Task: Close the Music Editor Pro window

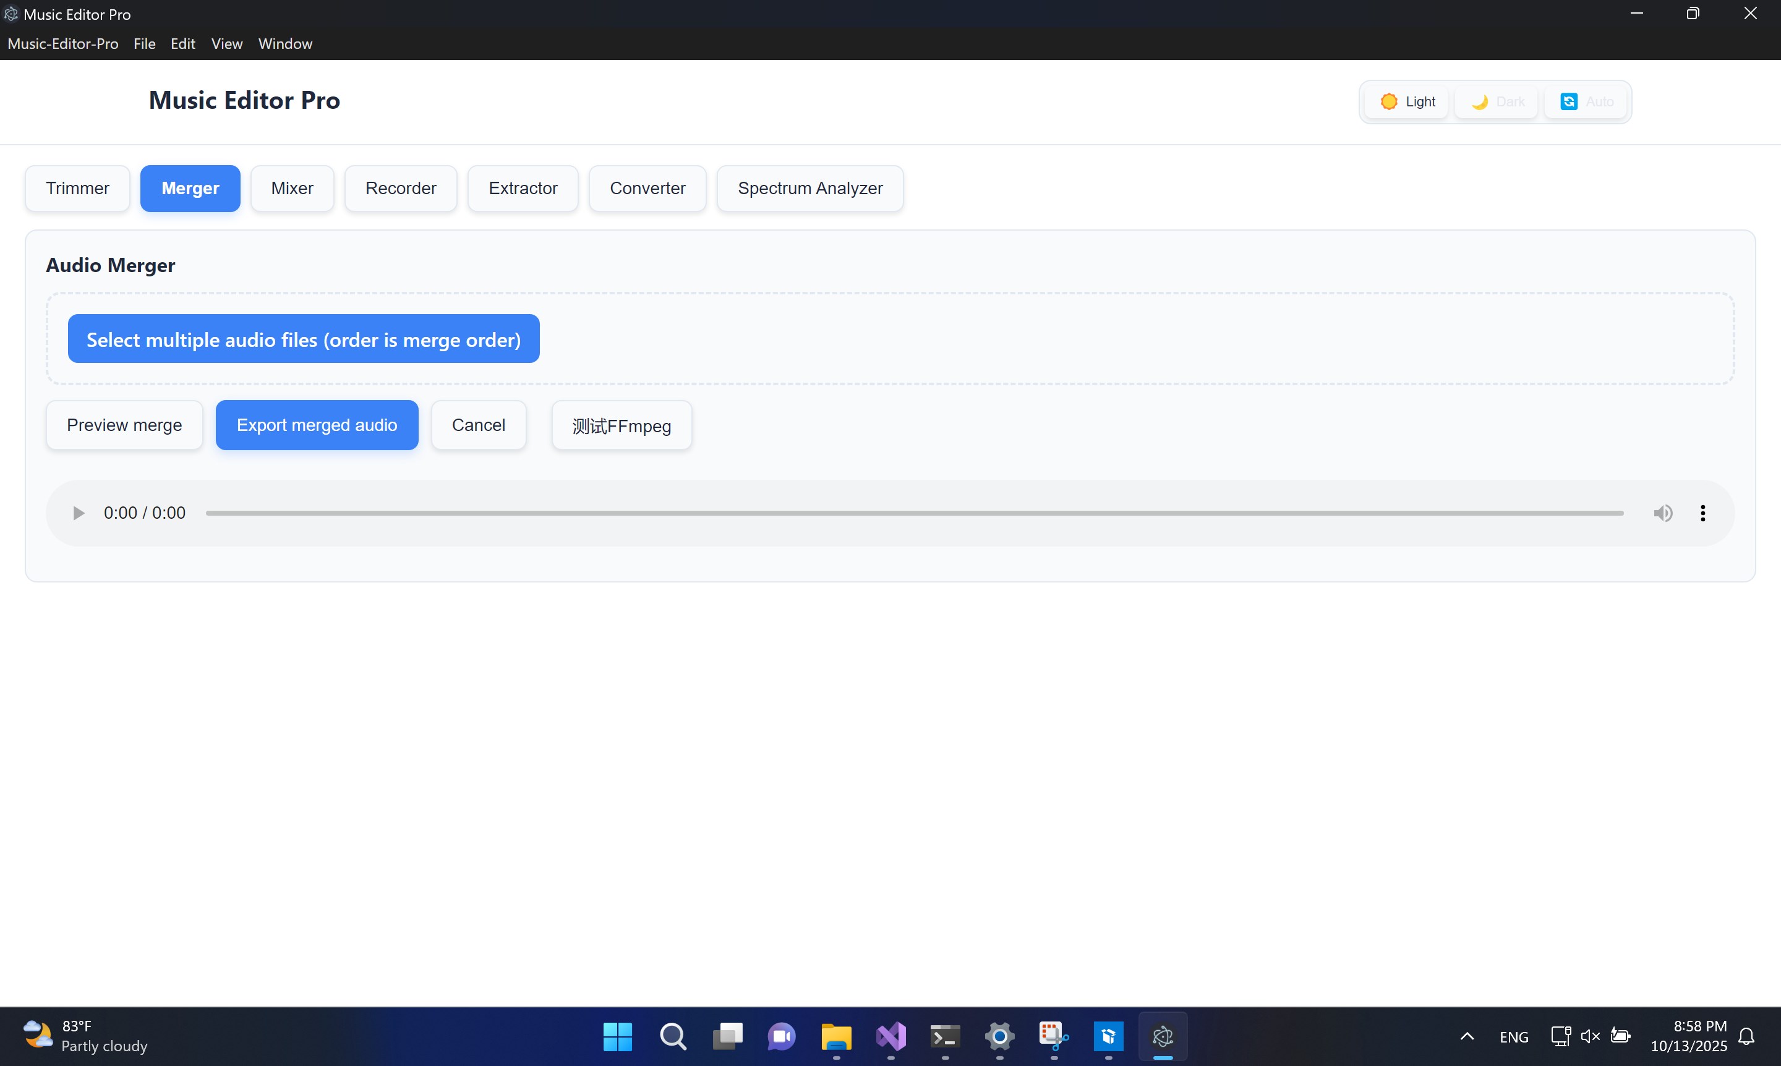Action: click(x=1751, y=14)
